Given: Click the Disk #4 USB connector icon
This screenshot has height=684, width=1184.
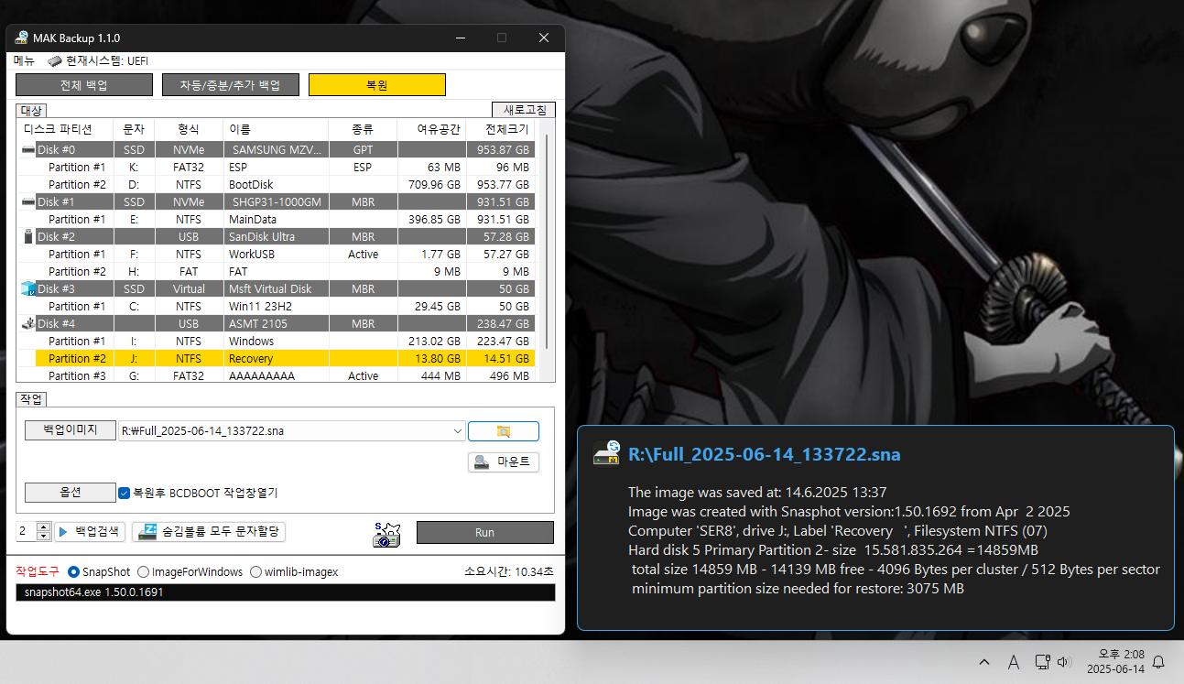Looking at the screenshot, I should tap(27, 323).
